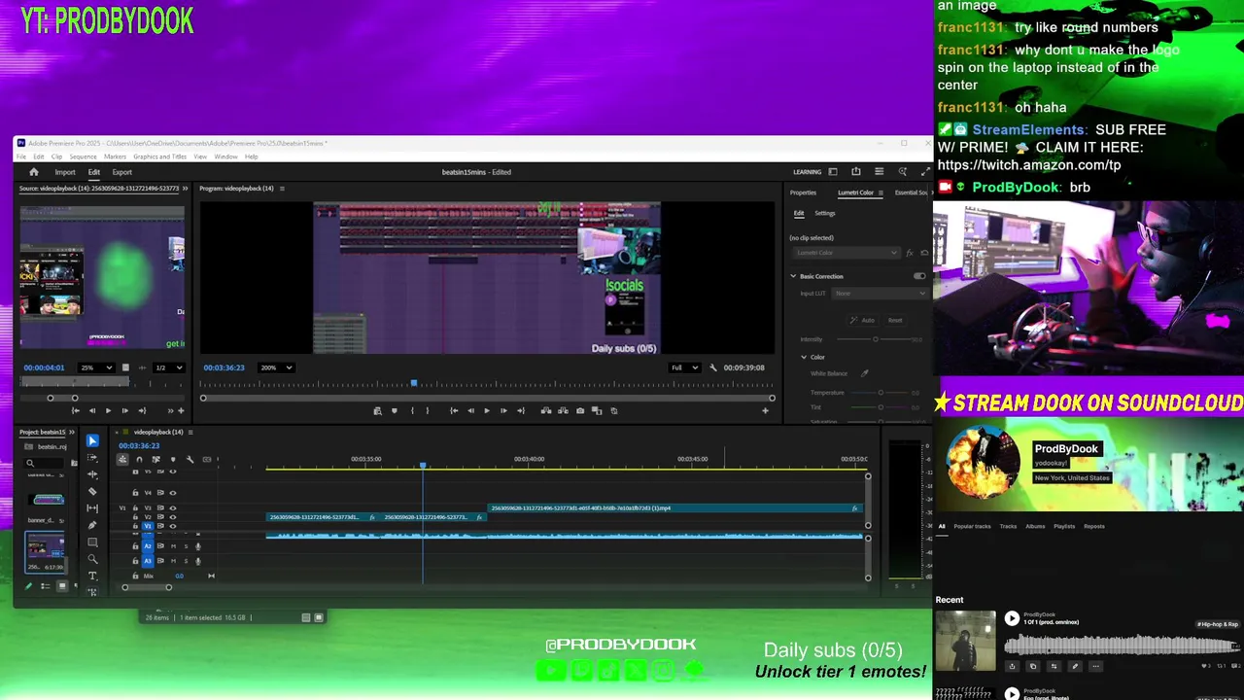Go to the Premiere Home screen icon
The height and width of the screenshot is (700, 1244).
pyautogui.click(x=33, y=172)
